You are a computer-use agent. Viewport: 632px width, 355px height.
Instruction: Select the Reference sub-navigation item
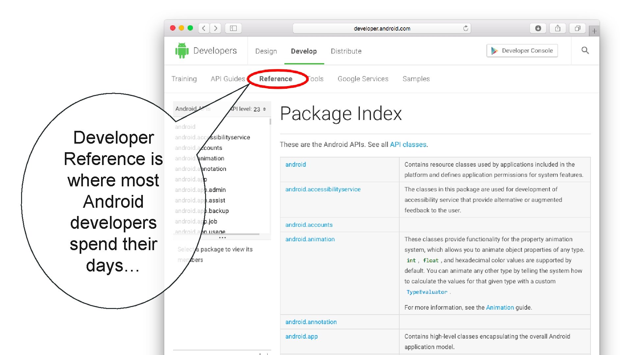click(276, 79)
